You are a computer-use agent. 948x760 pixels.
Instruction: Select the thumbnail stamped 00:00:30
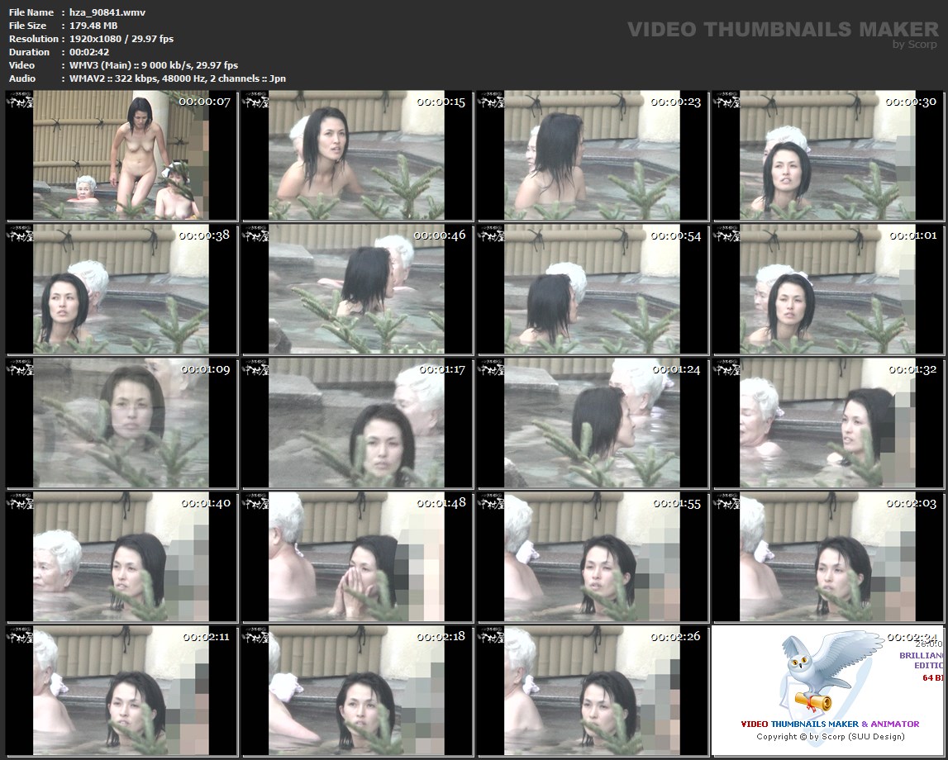[x=828, y=155]
